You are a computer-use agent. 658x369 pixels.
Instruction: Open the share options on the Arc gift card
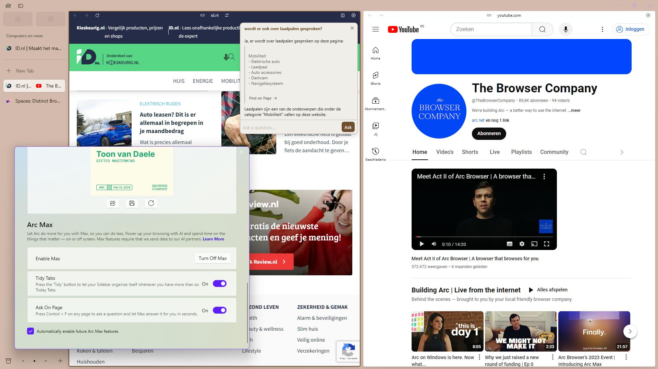pyautogui.click(x=112, y=203)
